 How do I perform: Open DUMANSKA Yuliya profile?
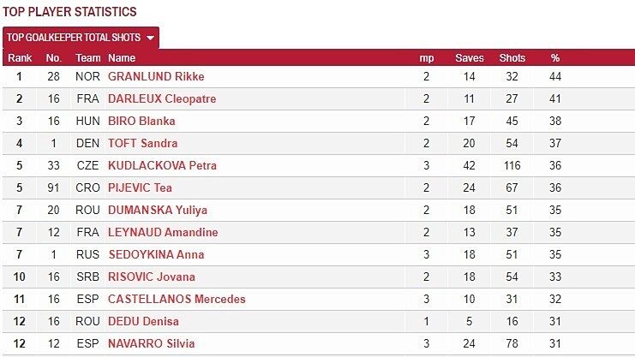[158, 210]
